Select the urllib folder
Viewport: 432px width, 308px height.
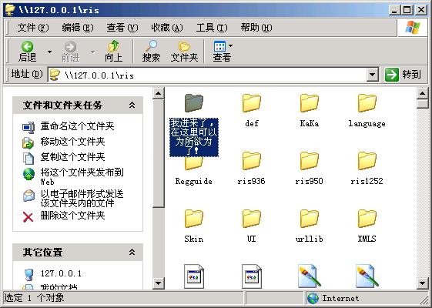(309, 226)
